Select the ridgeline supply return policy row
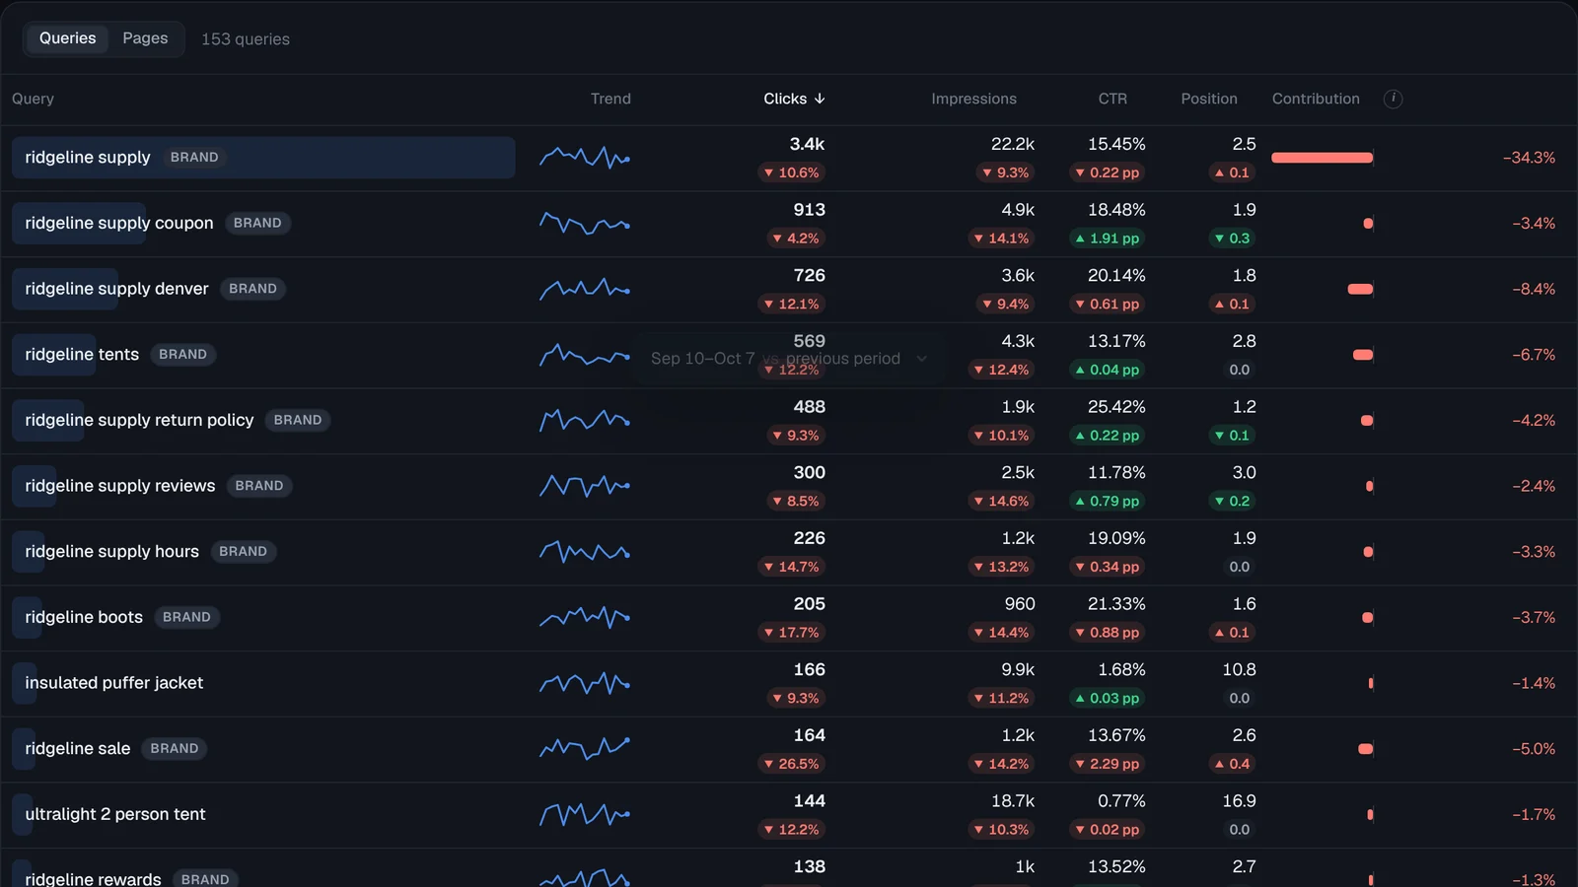Viewport: 1578px width, 887px height. click(789, 421)
